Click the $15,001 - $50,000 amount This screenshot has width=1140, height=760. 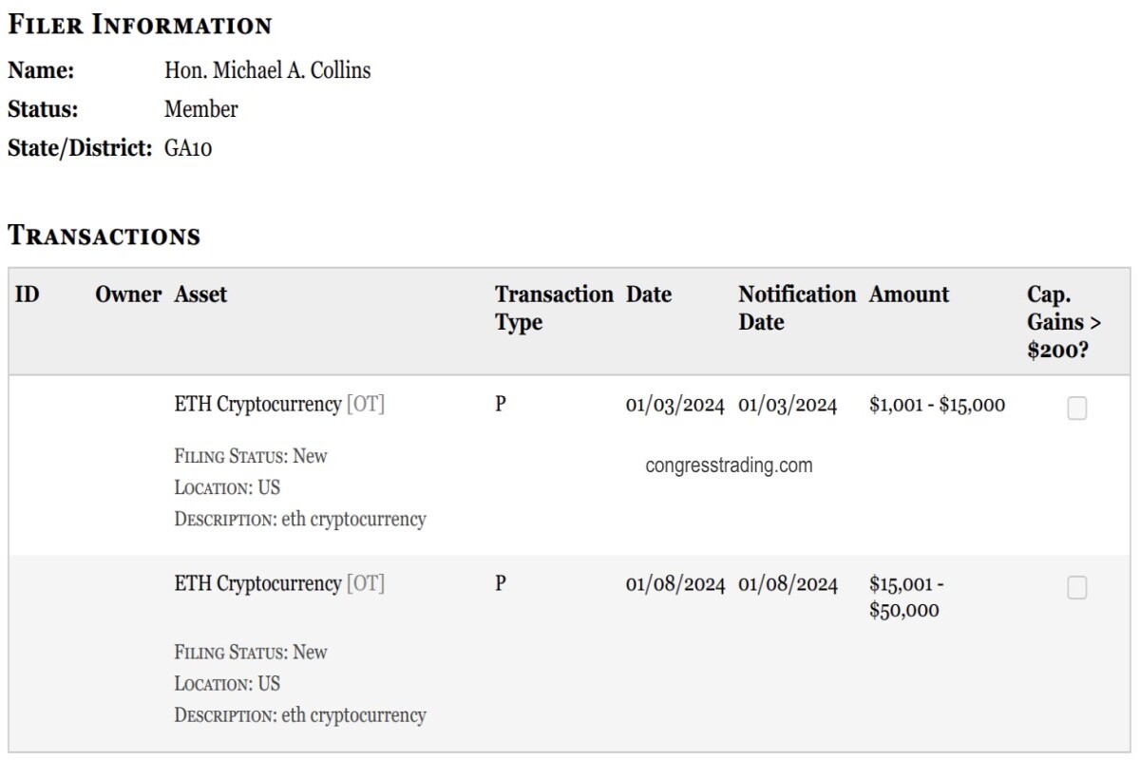[x=906, y=597]
